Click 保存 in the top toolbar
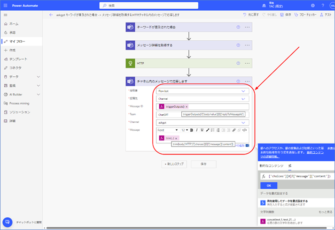 point(286,15)
